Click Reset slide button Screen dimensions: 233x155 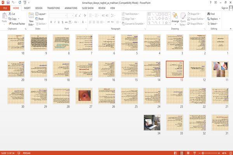[x=40, y=19]
